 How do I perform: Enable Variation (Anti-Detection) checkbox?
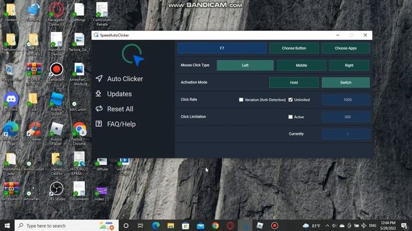241,100
